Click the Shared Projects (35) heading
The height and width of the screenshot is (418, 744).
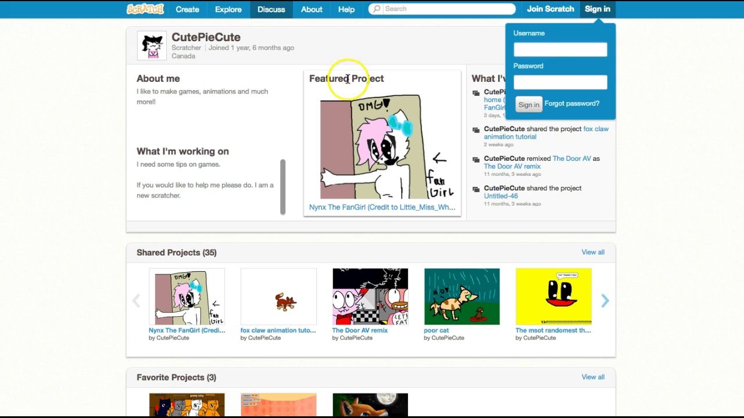click(177, 253)
